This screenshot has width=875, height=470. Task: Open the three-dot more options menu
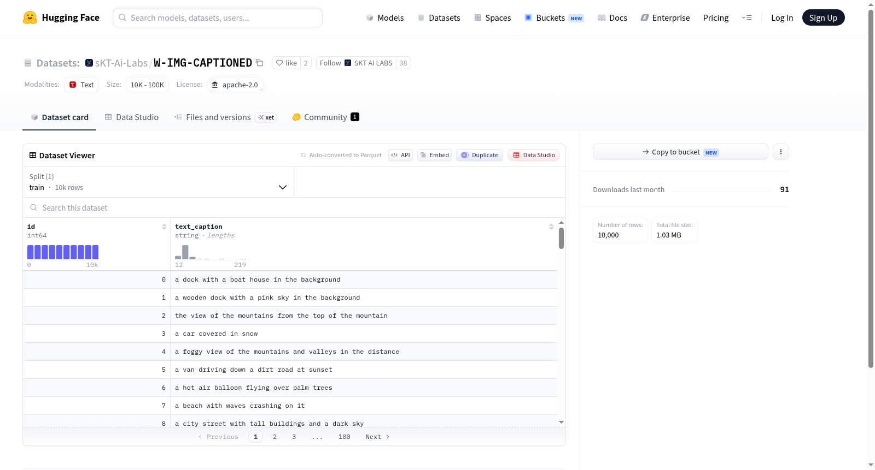pos(781,152)
